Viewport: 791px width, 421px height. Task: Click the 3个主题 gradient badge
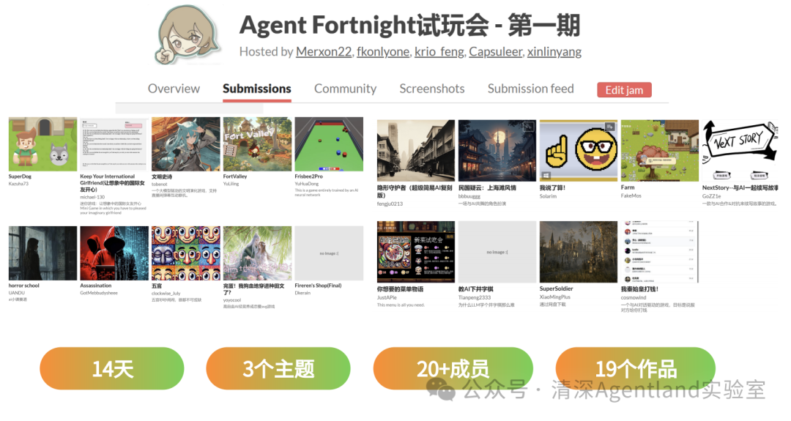[x=278, y=368]
